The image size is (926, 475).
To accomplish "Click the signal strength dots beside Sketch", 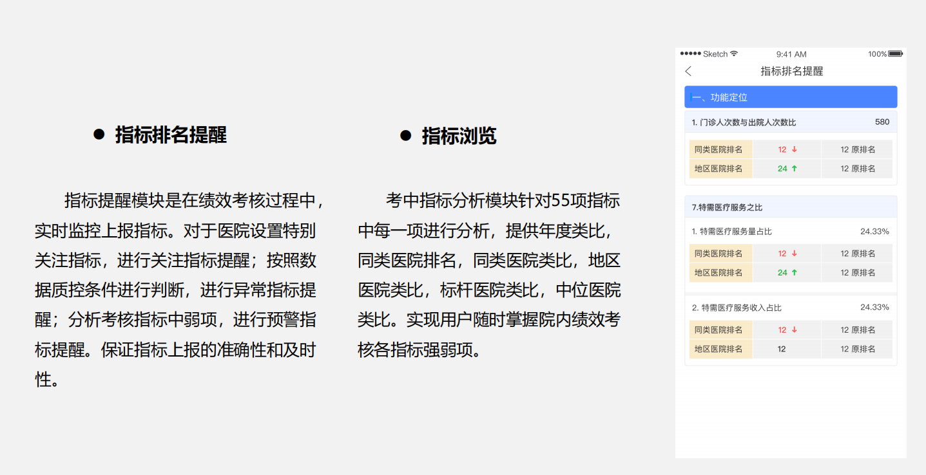I will pyautogui.click(x=690, y=54).
